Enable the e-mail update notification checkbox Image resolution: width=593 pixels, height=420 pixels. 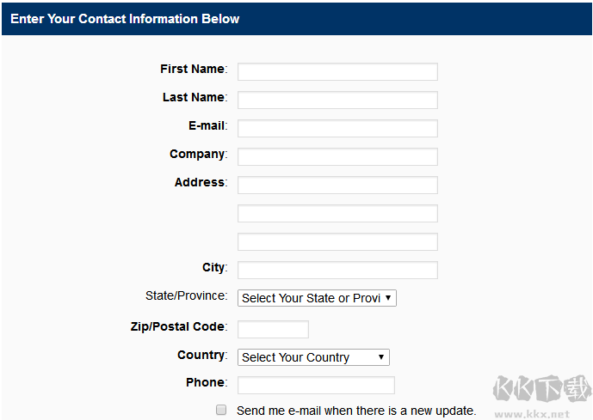pyautogui.click(x=221, y=411)
